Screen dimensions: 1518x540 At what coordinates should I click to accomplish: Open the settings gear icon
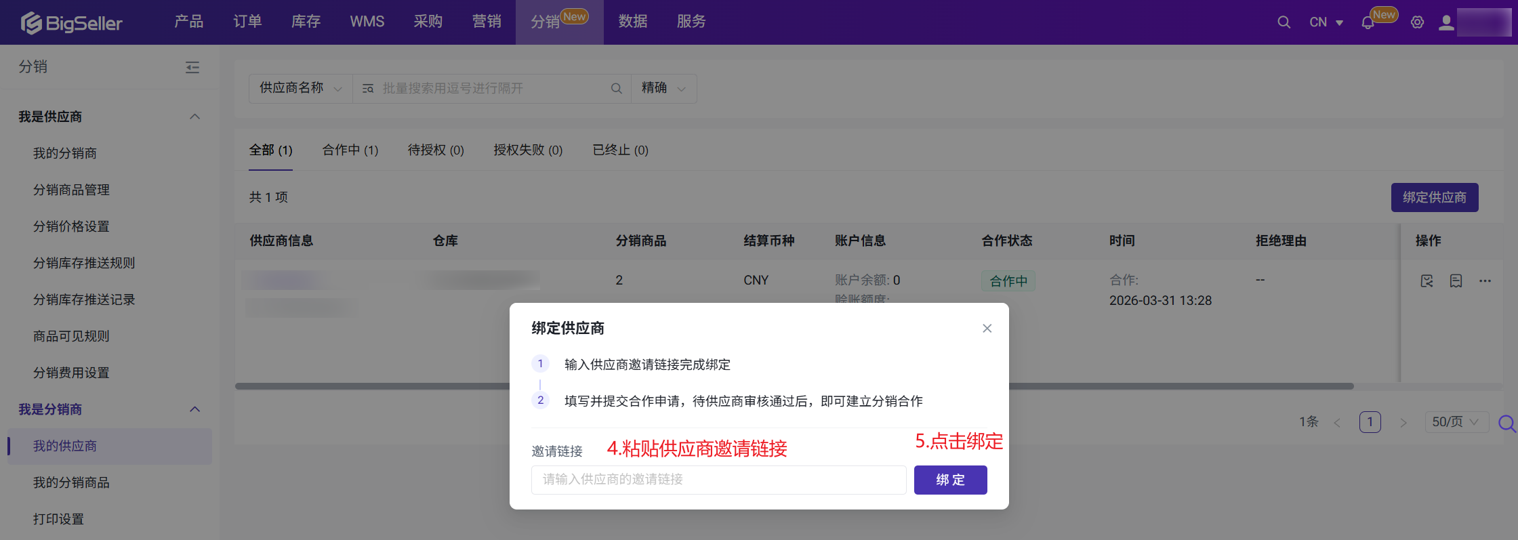[1417, 22]
